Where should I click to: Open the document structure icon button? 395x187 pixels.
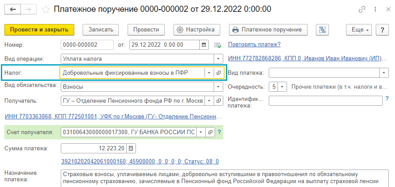322,29
